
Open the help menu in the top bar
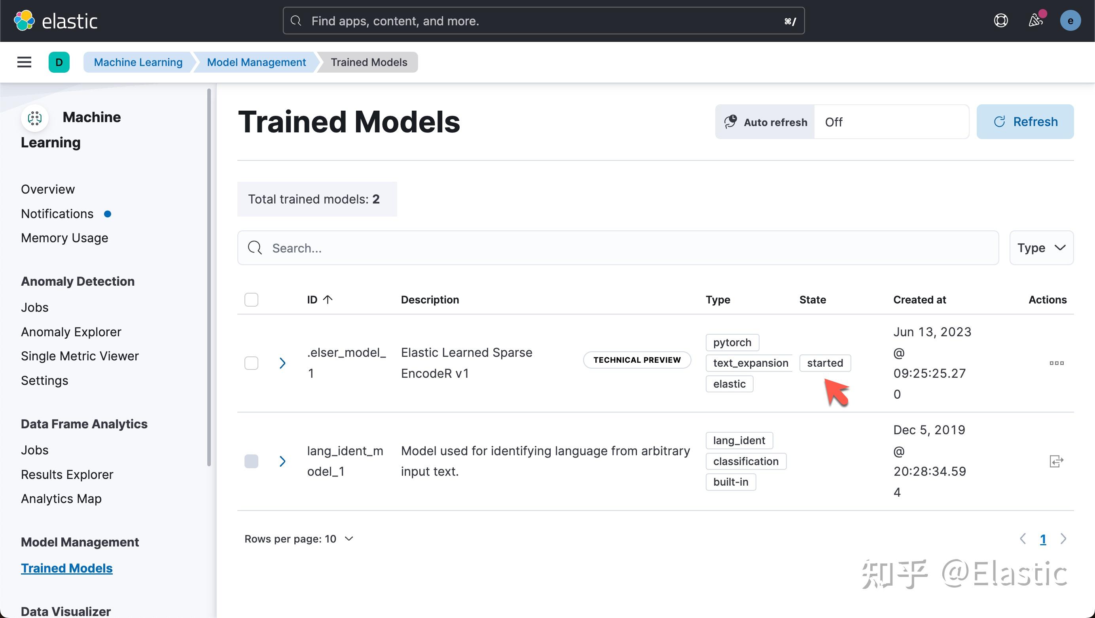tap(1001, 21)
